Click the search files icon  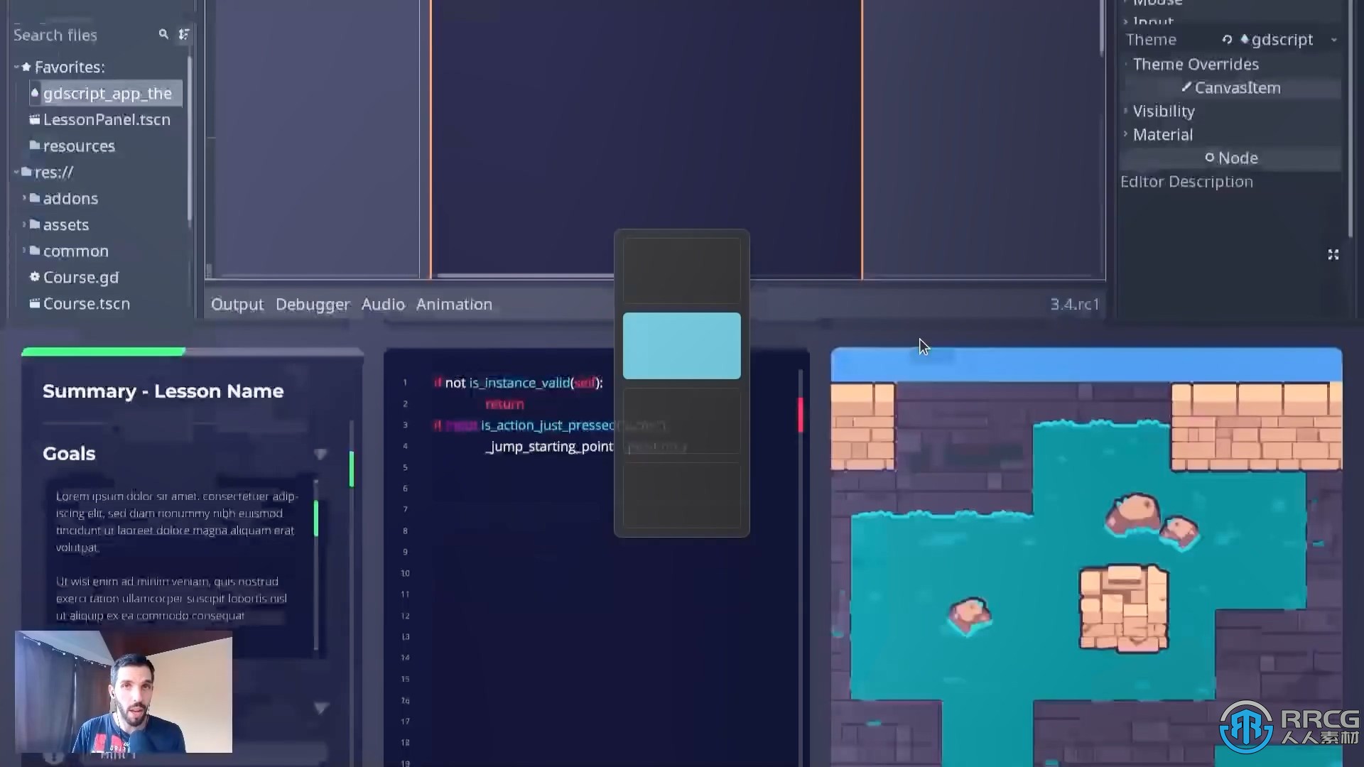pos(161,35)
